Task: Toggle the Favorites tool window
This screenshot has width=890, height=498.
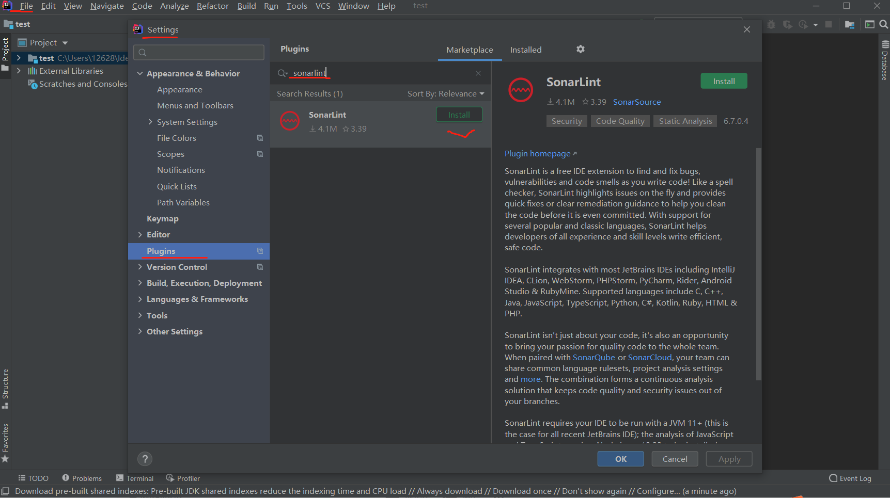Action: pyautogui.click(x=6, y=441)
